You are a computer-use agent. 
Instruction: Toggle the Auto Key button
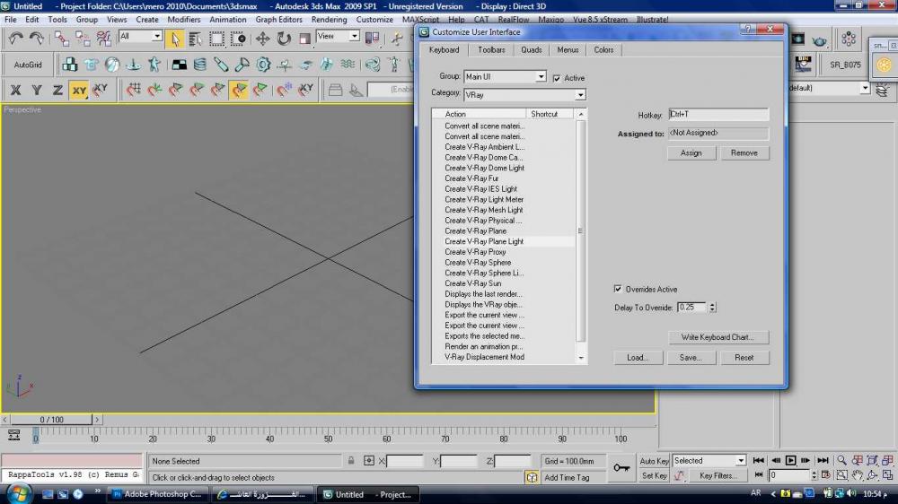coord(654,461)
